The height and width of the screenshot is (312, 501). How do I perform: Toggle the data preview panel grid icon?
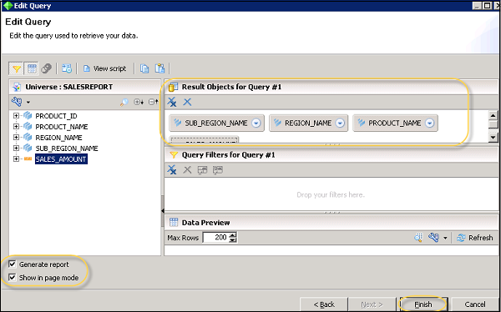32,68
